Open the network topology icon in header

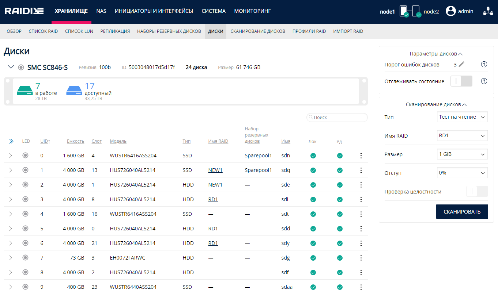(488, 11)
